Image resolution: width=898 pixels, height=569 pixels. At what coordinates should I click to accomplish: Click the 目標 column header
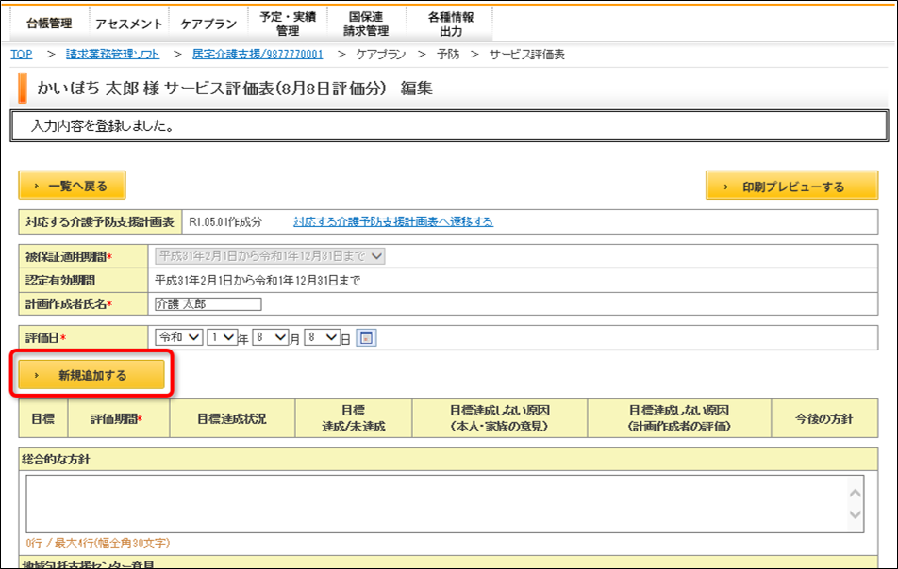click(x=43, y=418)
